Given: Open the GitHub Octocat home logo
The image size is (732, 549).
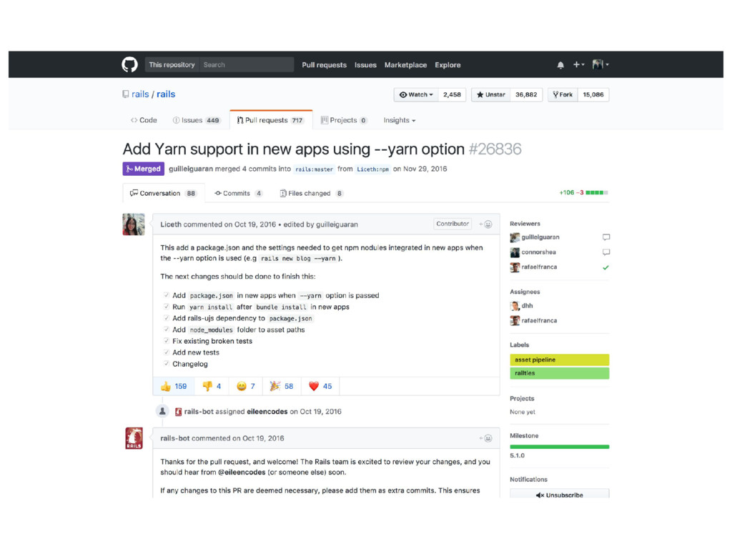Looking at the screenshot, I should click(x=130, y=64).
